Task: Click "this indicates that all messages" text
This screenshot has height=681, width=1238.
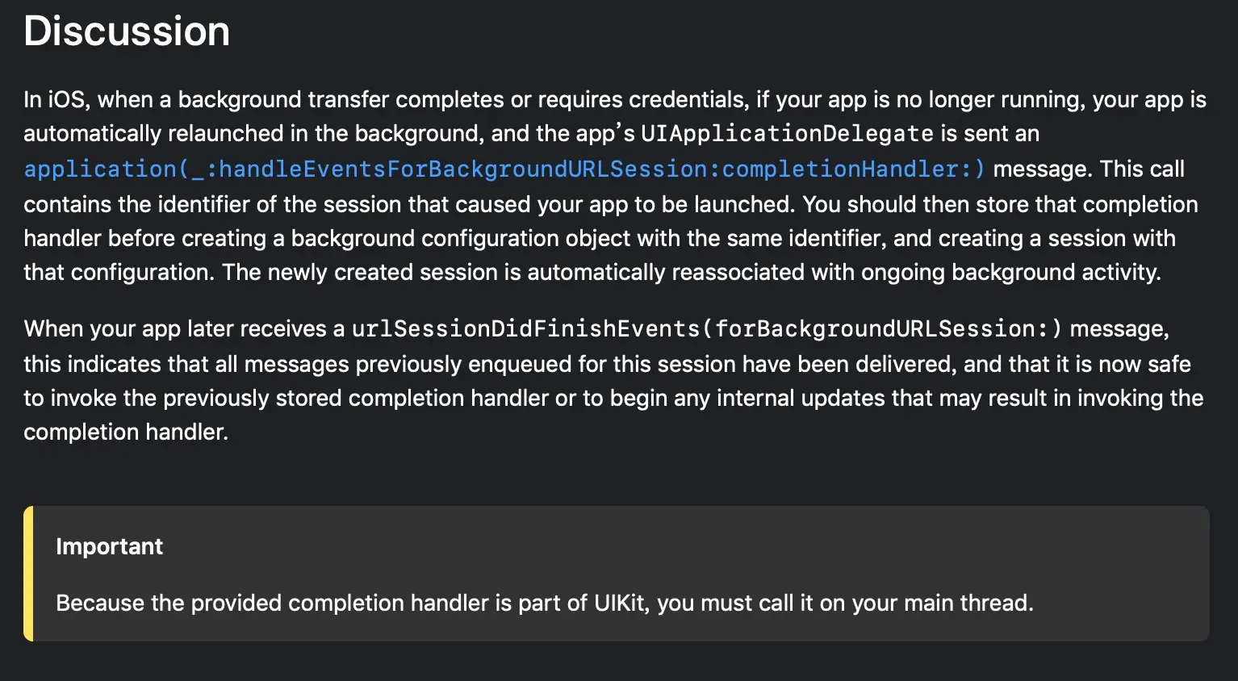Action: (x=186, y=365)
